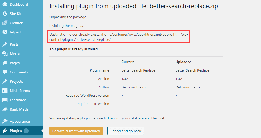Click the Cleaner sidebar icon
Viewport: 261px width, 138px height.
5,23
